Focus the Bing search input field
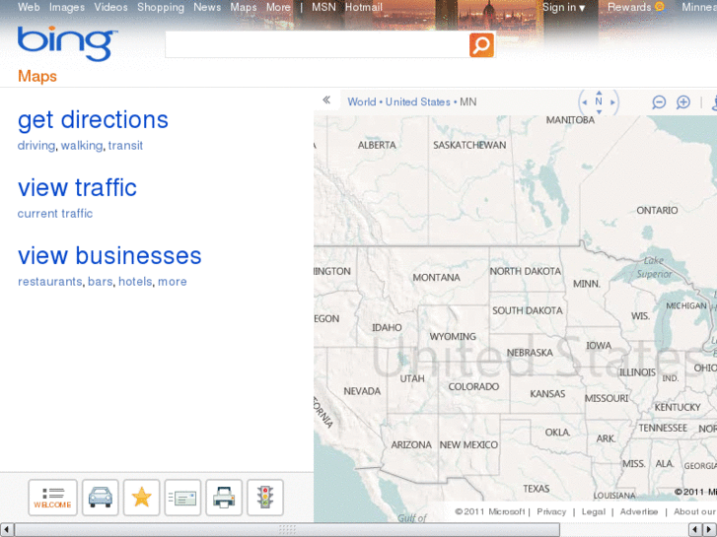 (317, 44)
